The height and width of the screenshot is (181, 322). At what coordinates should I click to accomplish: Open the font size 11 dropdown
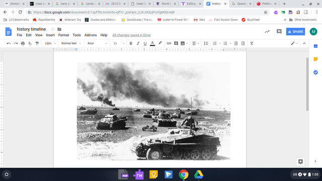[119, 43]
